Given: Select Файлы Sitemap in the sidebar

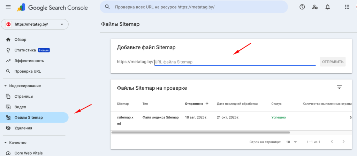Looking at the screenshot, I should (x=34, y=117).
